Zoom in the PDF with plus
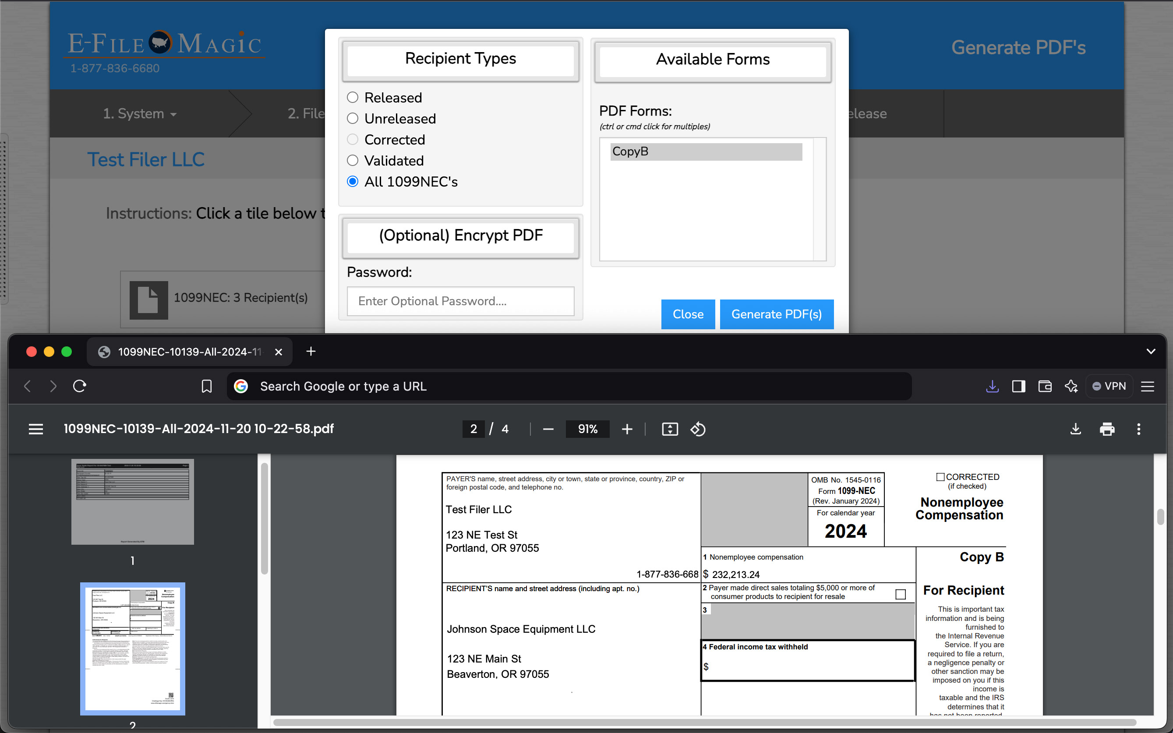The height and width of the screenshot is (733, 1173). click(627, 429)
